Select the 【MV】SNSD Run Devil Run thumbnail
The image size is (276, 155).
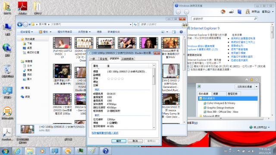pos(171,71)
